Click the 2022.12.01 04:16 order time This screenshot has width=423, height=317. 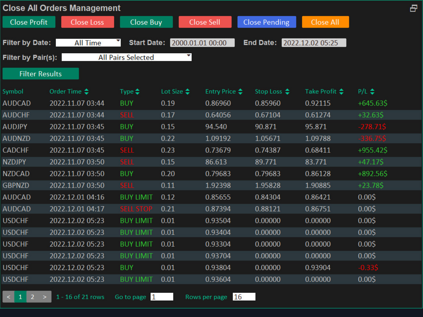[x=77, y=197]
